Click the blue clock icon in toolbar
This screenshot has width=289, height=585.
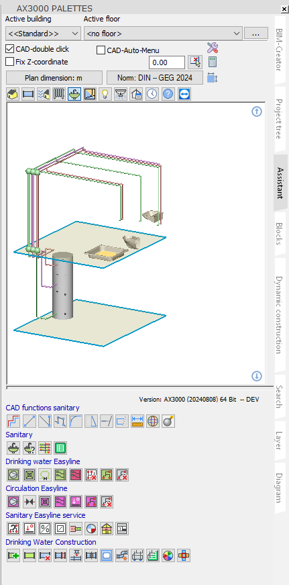click(x=152, y=94)
